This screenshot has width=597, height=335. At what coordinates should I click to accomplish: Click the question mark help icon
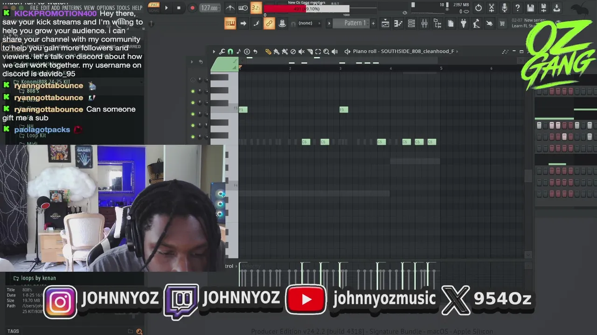tap(517, 8)
